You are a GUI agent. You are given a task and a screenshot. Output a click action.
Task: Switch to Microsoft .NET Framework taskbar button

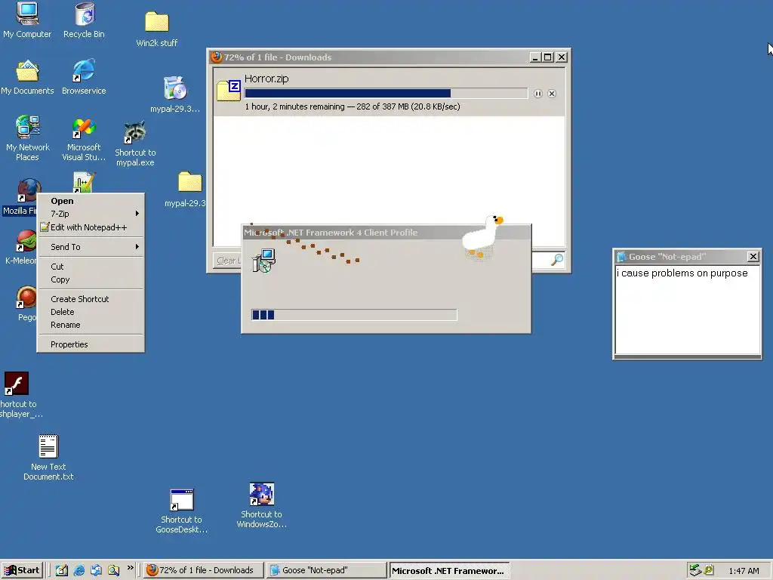pos(448,571)
